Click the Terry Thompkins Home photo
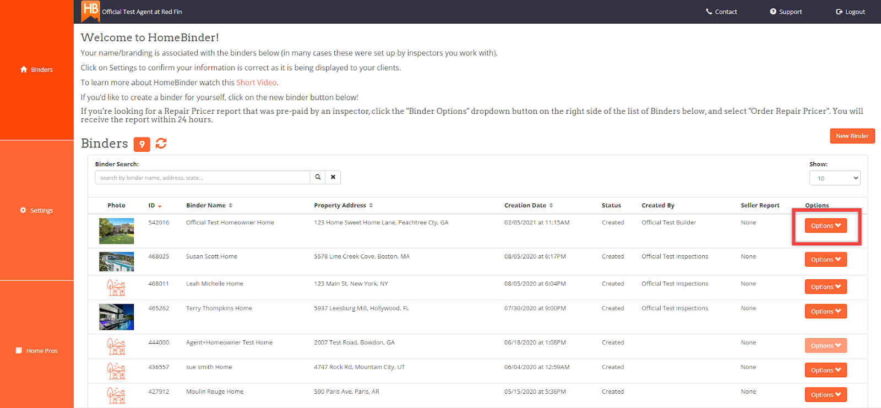Viewport: 881px width, 408px height. 116,317
